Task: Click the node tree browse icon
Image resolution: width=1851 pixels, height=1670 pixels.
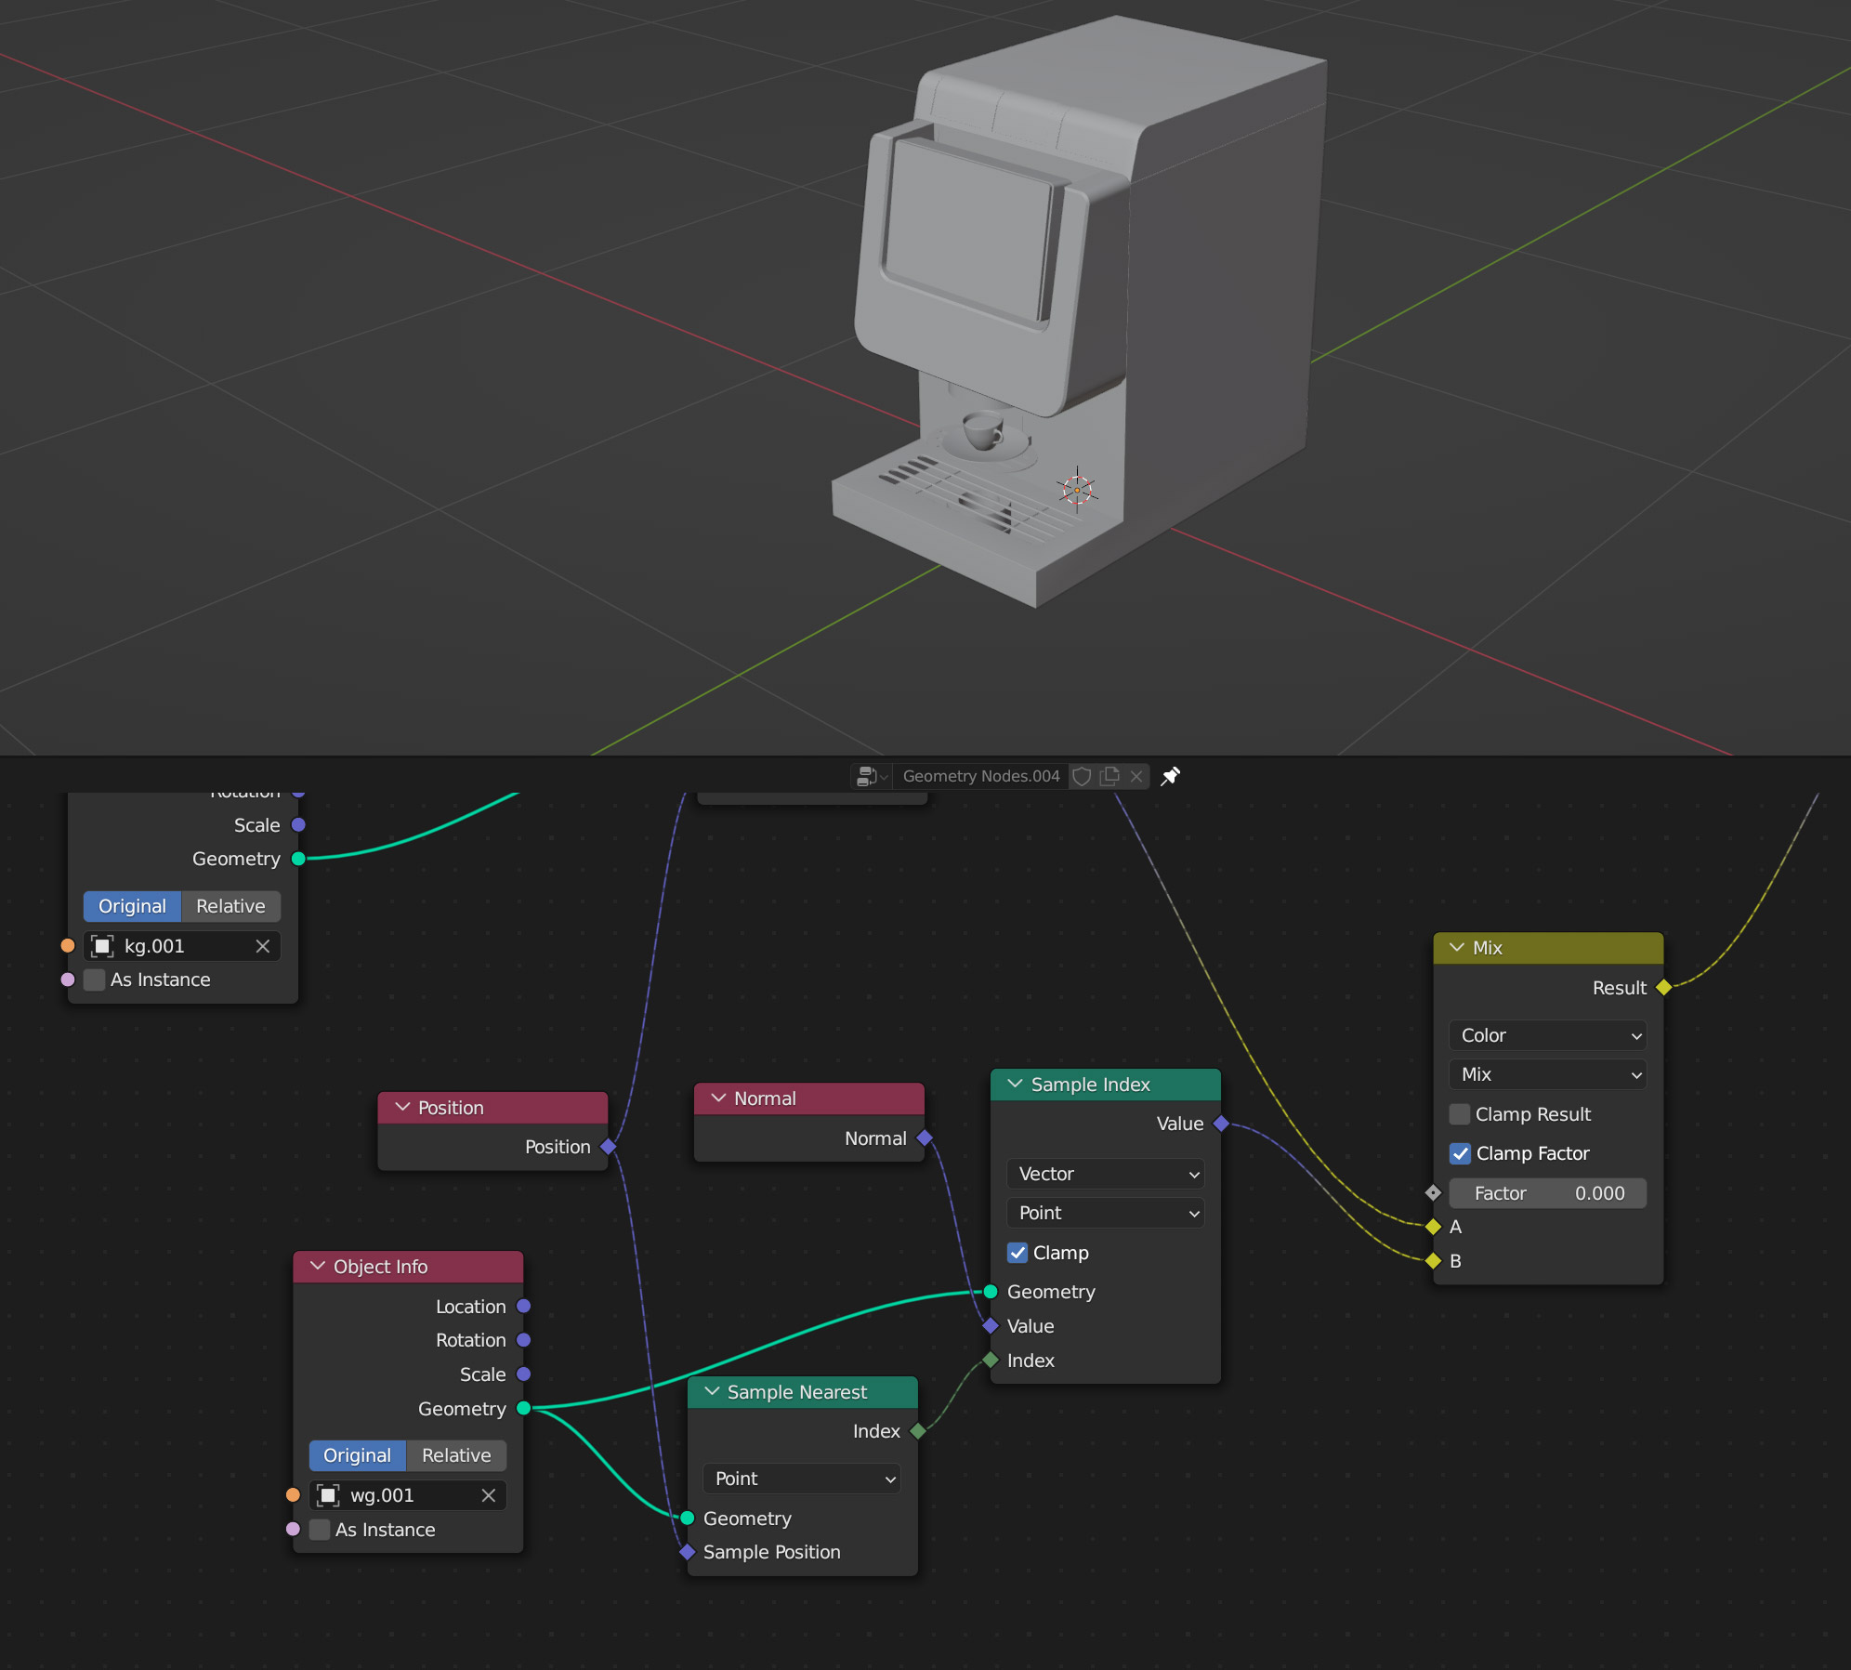Action: pyautogui.click(x=871, y=776)
